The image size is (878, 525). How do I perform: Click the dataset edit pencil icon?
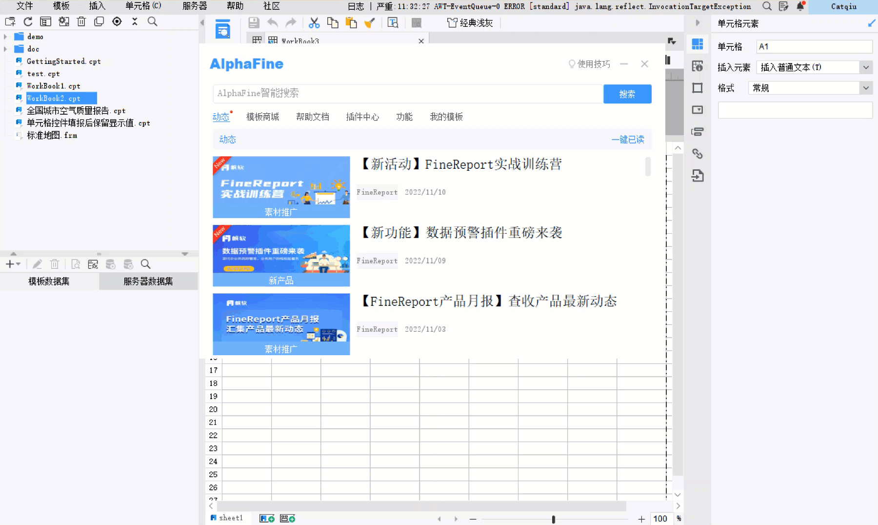[37, 264]
